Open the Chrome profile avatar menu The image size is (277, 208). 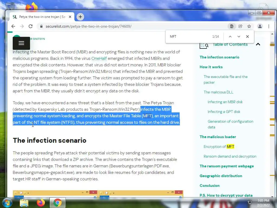pyautogui.click(x=260, y=26)
